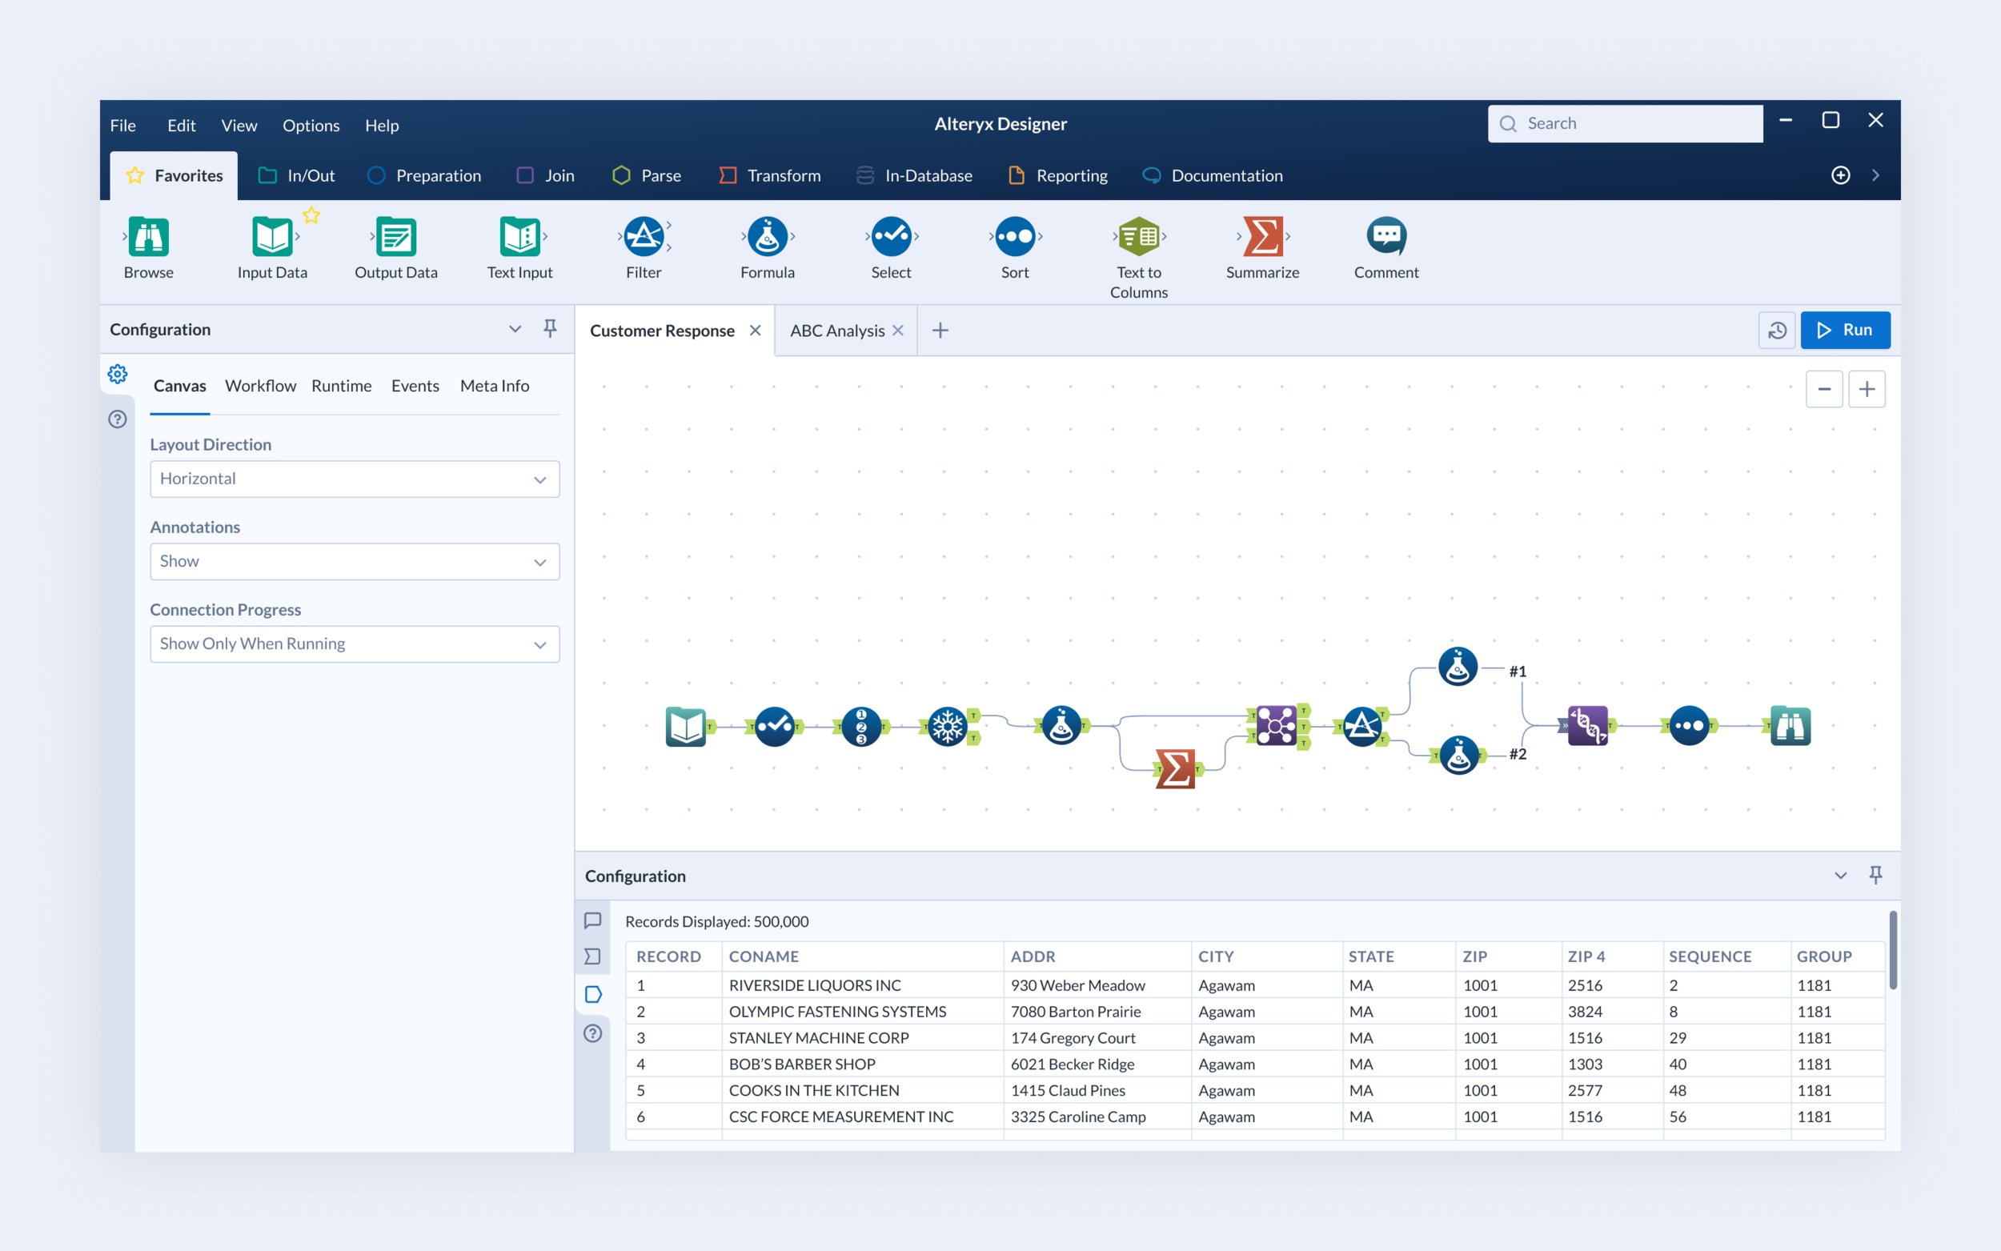Click the Formula node labeled #1

[1458, 667]
